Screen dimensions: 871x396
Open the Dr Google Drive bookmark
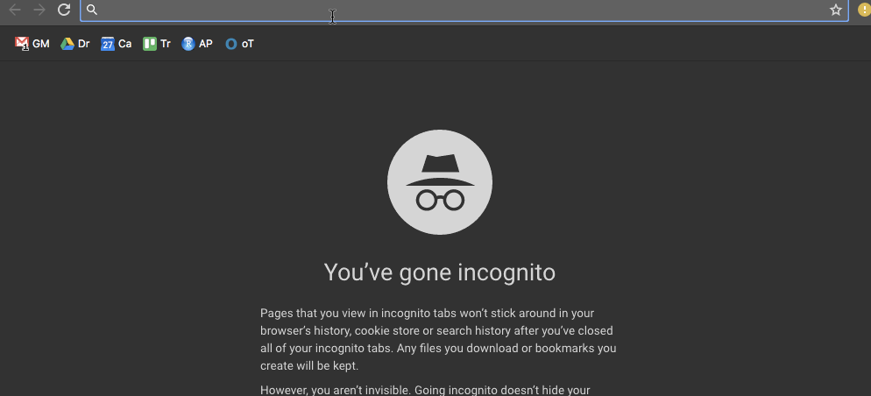(75, 44)
